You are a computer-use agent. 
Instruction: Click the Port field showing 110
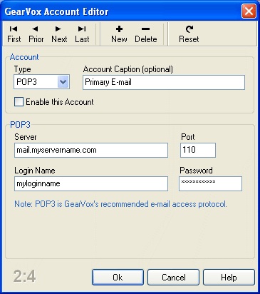(198, 150)
